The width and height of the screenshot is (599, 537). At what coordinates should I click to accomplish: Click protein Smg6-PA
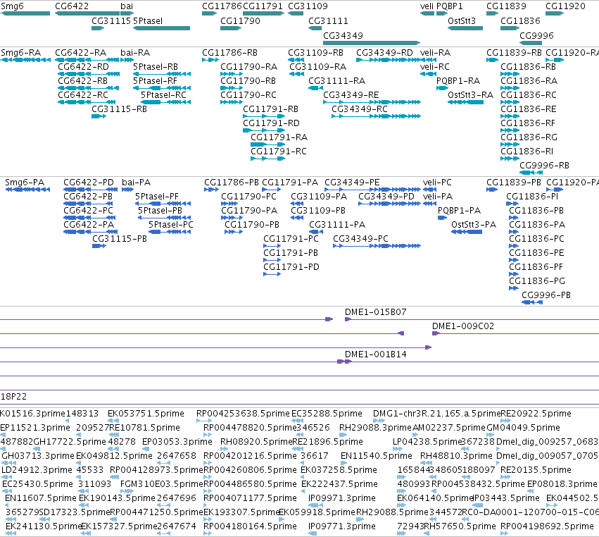point(25,182)
